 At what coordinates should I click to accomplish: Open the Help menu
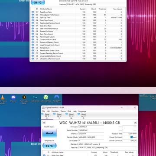75,111
